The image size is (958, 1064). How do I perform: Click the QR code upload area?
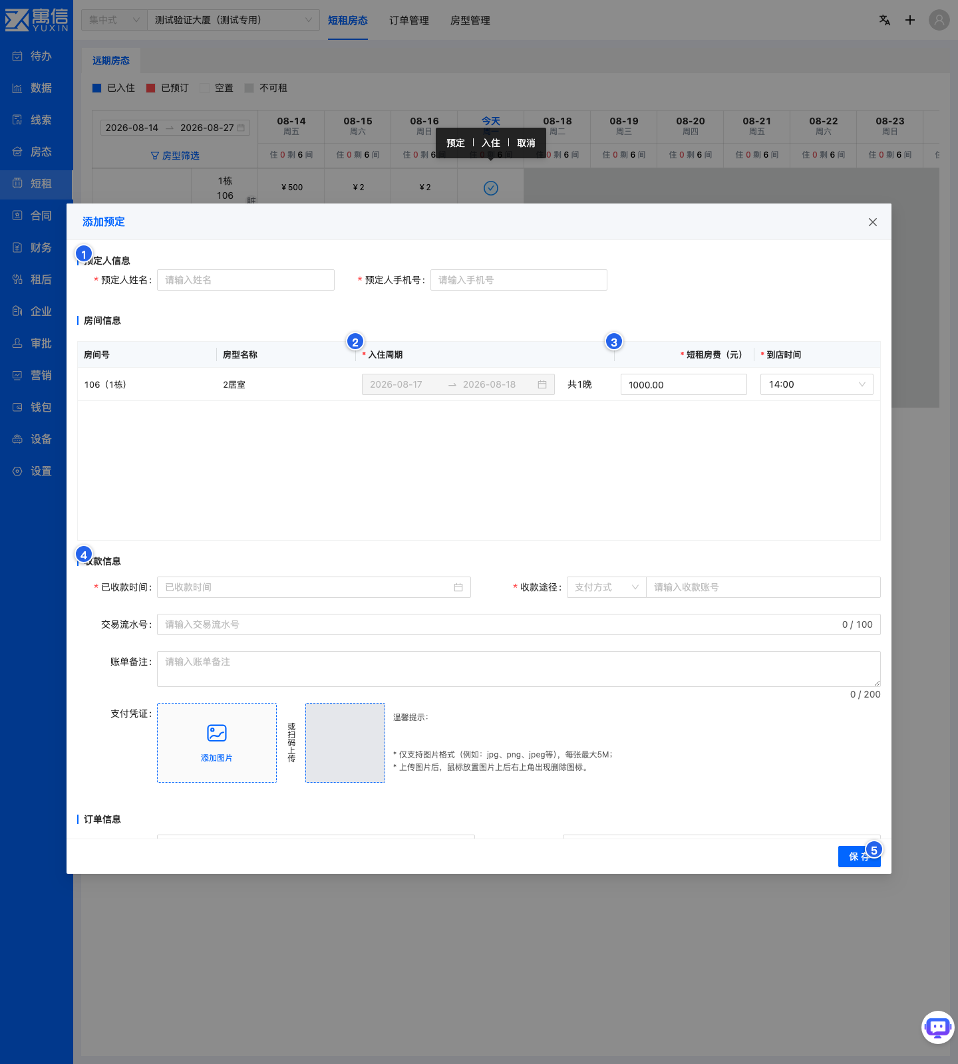pyautogui.click(x=345, y=743)
